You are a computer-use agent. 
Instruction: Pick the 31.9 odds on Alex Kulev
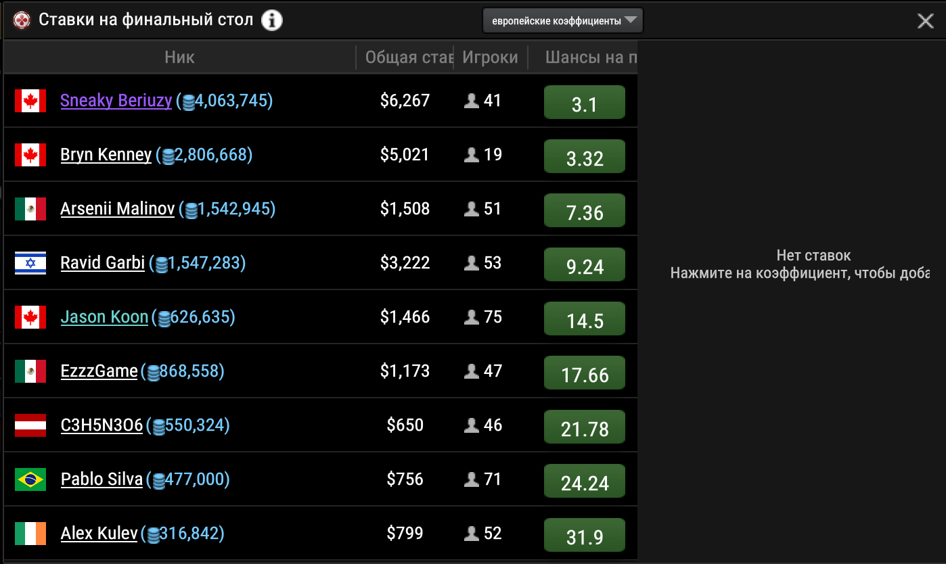tap(584, 536)
